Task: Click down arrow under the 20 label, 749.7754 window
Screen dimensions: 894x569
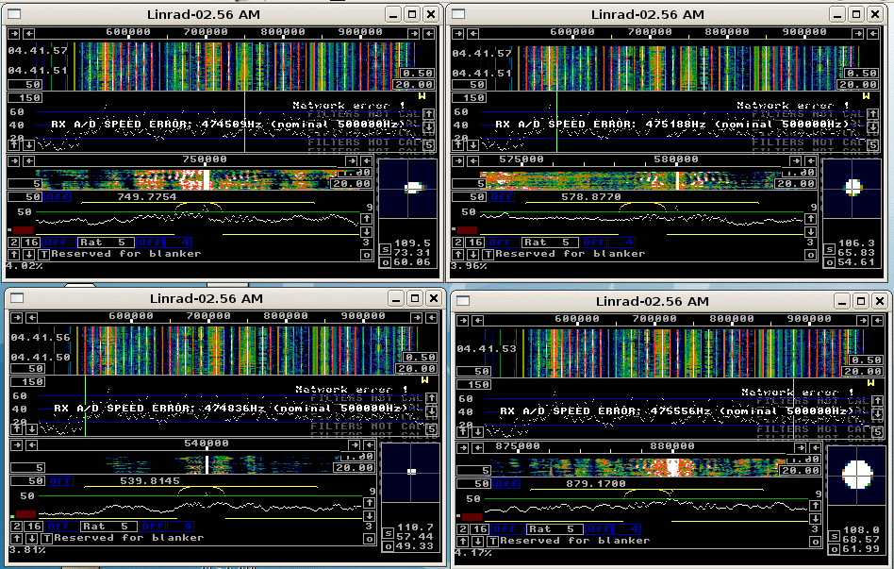Action: [28, 145]
